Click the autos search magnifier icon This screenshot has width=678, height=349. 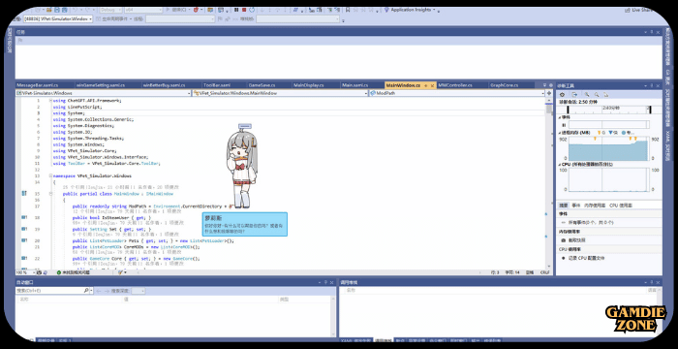[x=86, y=291]
